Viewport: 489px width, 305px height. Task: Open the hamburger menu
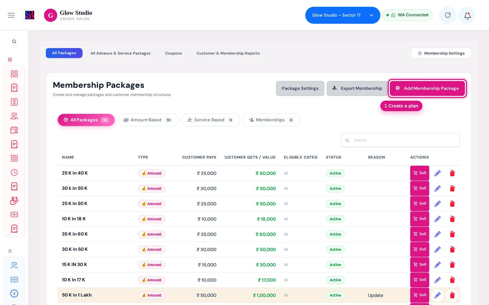click(11, 15)
